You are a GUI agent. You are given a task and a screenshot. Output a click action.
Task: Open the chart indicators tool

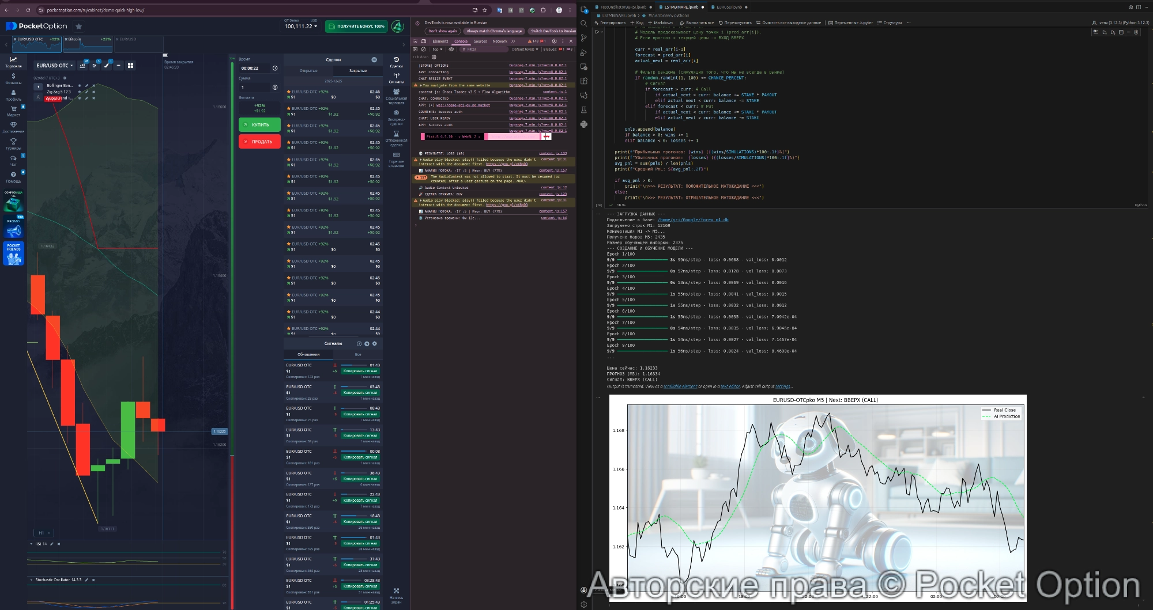[95, 66]
